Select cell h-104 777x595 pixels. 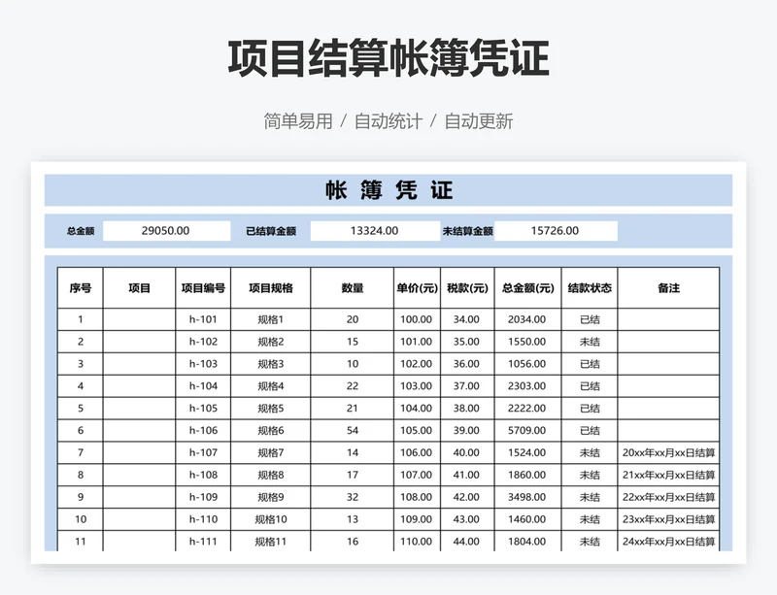click(203, 386)
